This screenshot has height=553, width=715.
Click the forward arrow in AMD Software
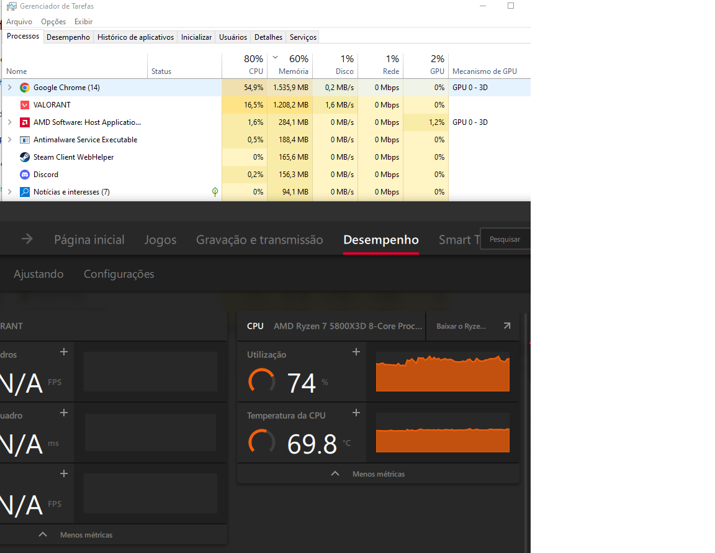point(27,239)
